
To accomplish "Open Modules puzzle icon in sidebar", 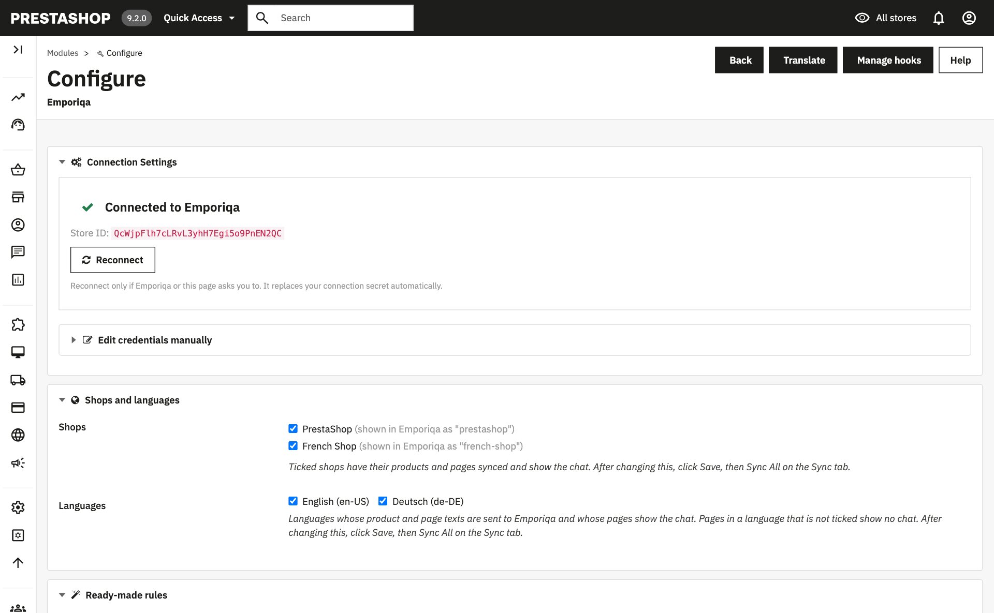I will [18, 325].
